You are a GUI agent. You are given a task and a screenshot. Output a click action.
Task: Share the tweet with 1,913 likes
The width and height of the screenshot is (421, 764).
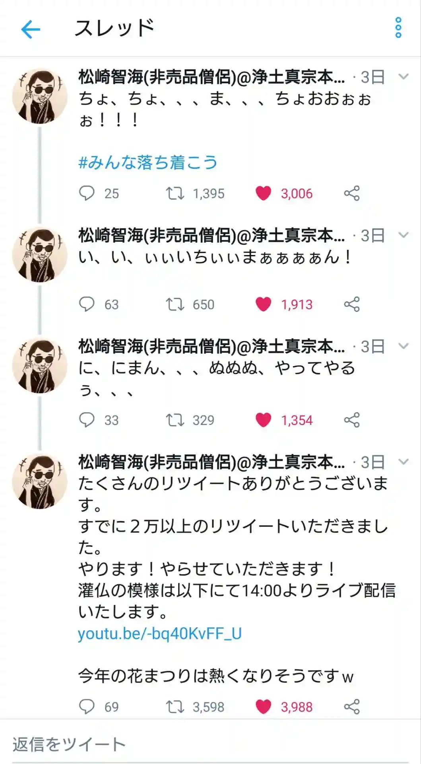point(352,304)
